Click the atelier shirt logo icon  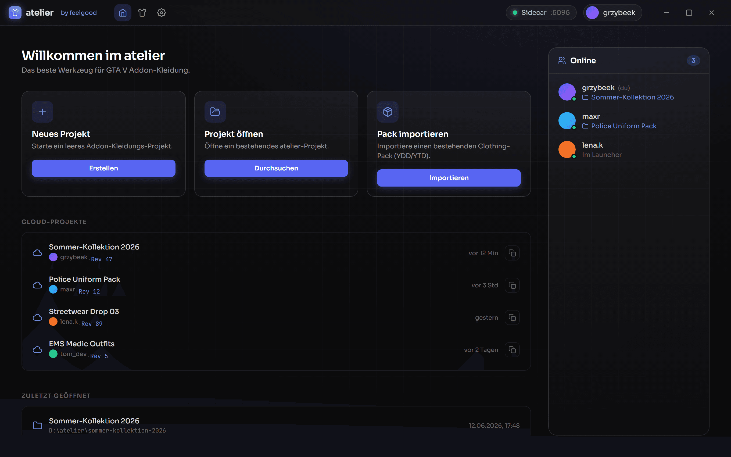[x=15, y=13]
